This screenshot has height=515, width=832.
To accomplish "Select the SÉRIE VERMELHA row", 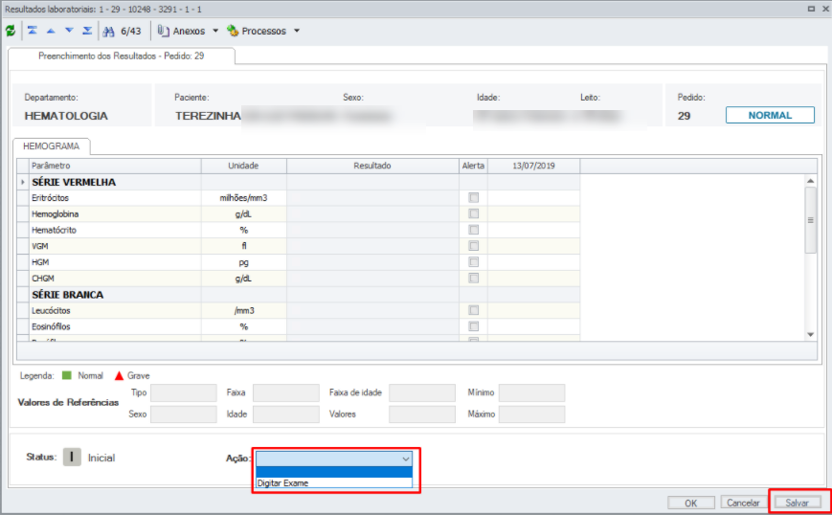I will [298, 182].
